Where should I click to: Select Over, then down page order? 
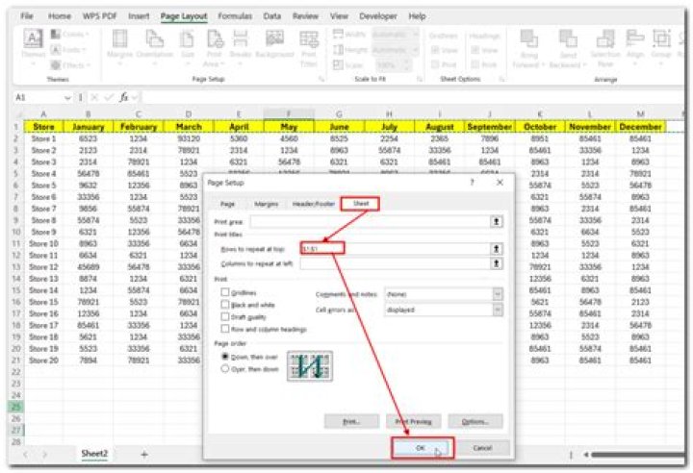(x=225, y=369)
